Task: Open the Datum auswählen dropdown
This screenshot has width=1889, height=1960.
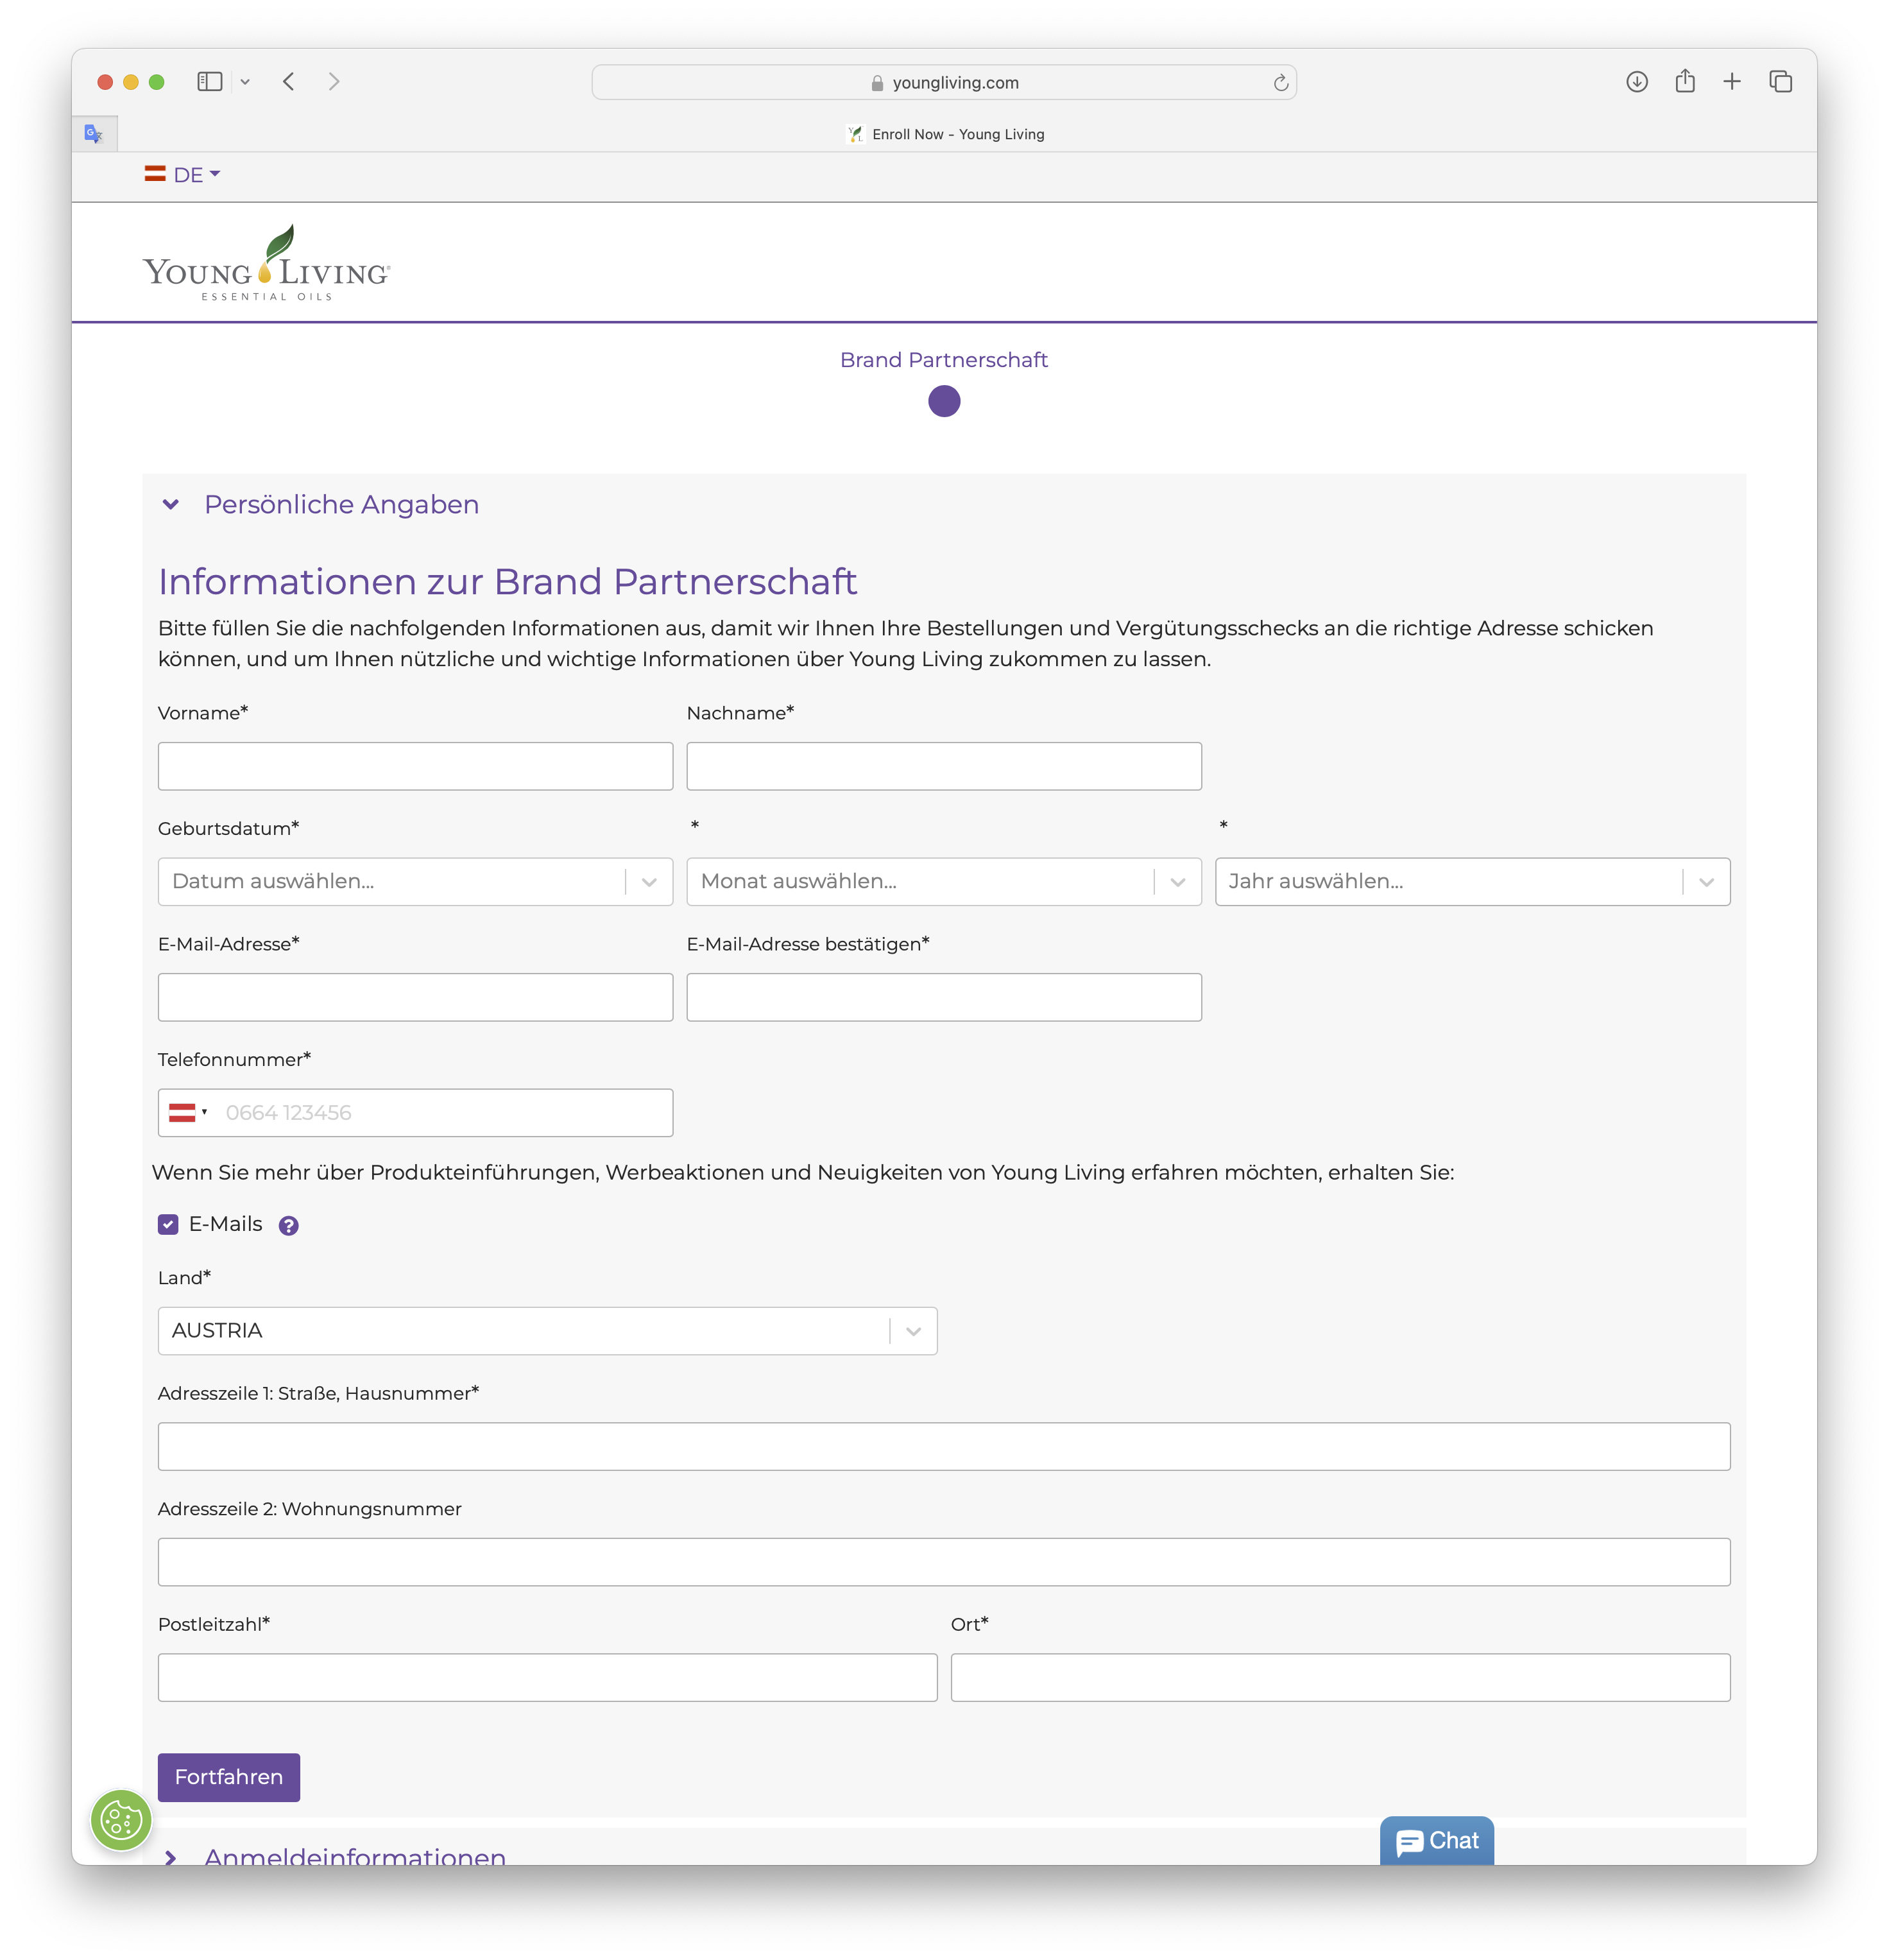Action: click(415, 882)
